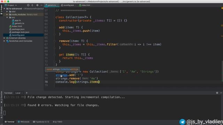Expand the dist folder
This screenshot has height=125, width=223.
7,11
